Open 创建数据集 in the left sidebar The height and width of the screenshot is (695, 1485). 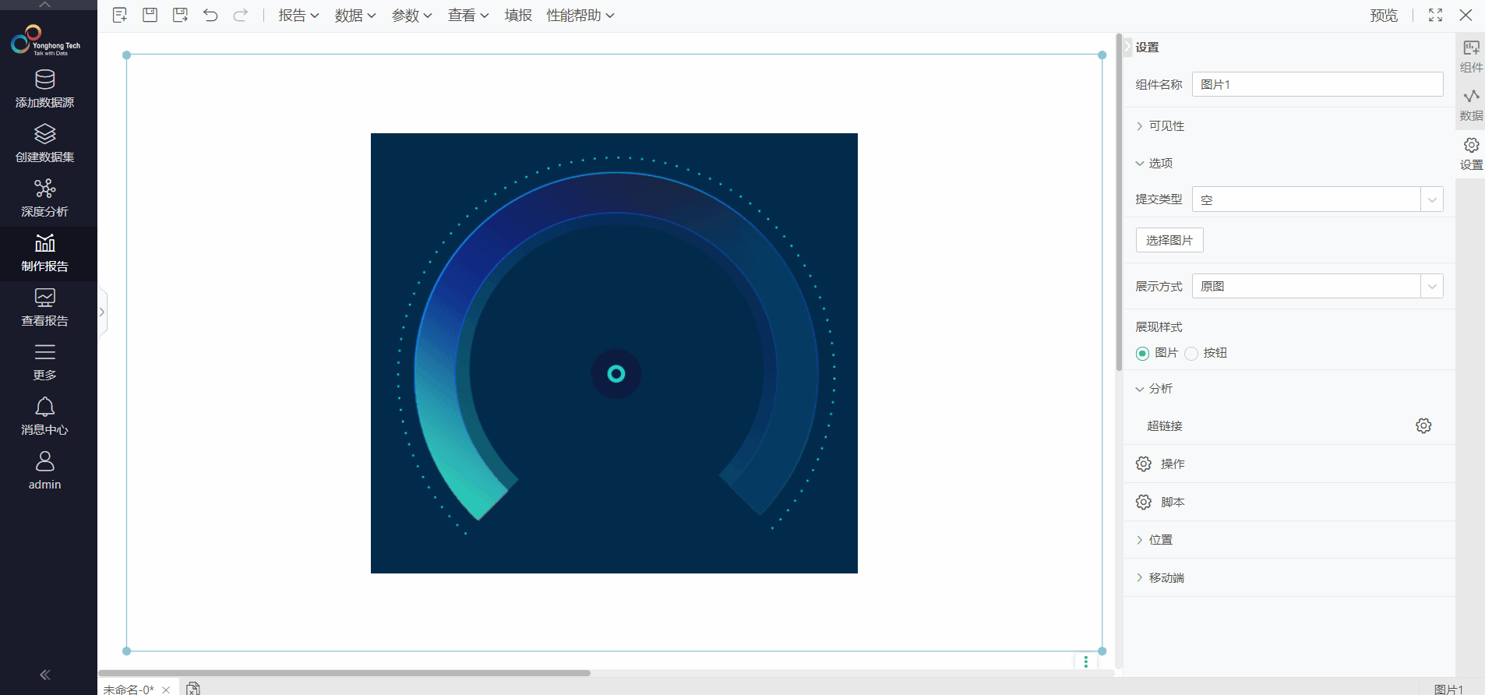[45, 144]
